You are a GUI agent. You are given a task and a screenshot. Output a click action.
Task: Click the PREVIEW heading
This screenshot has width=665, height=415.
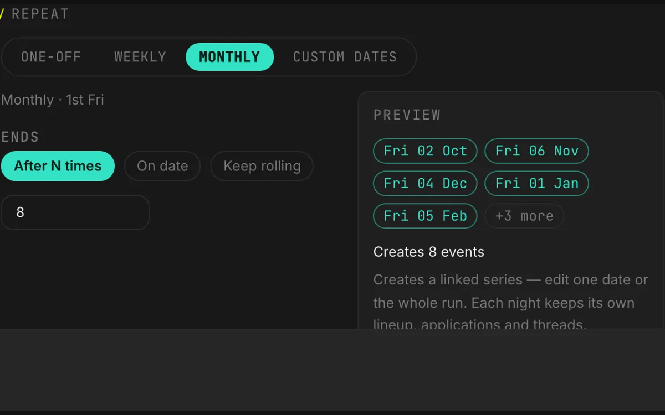pyautogui.click(x=407, y=115)
